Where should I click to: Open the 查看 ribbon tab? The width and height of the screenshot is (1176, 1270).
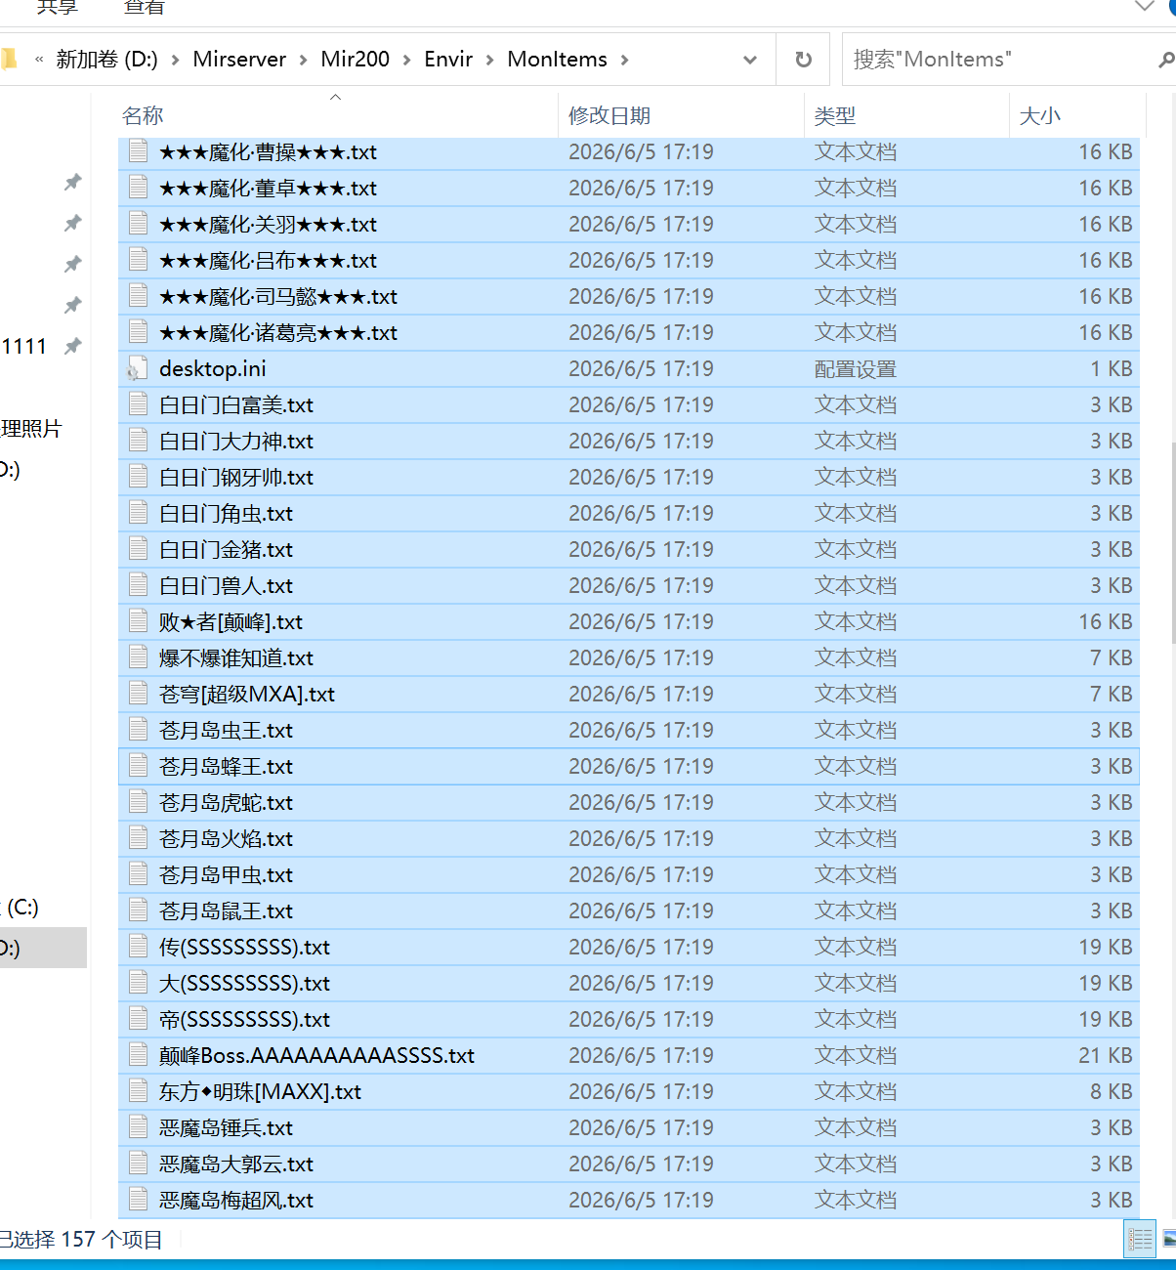[x=145, y=7]
